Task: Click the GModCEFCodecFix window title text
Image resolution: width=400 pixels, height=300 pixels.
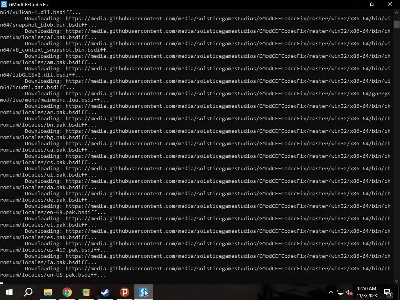Action: click(x=29, y=5)
